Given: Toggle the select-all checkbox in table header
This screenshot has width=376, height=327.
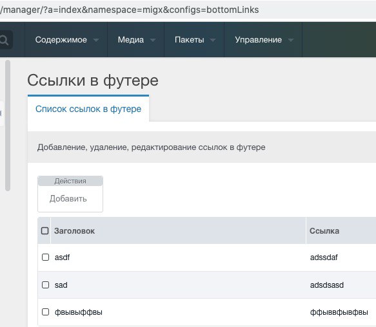Looking at the screenshot, I should [45, 231].
